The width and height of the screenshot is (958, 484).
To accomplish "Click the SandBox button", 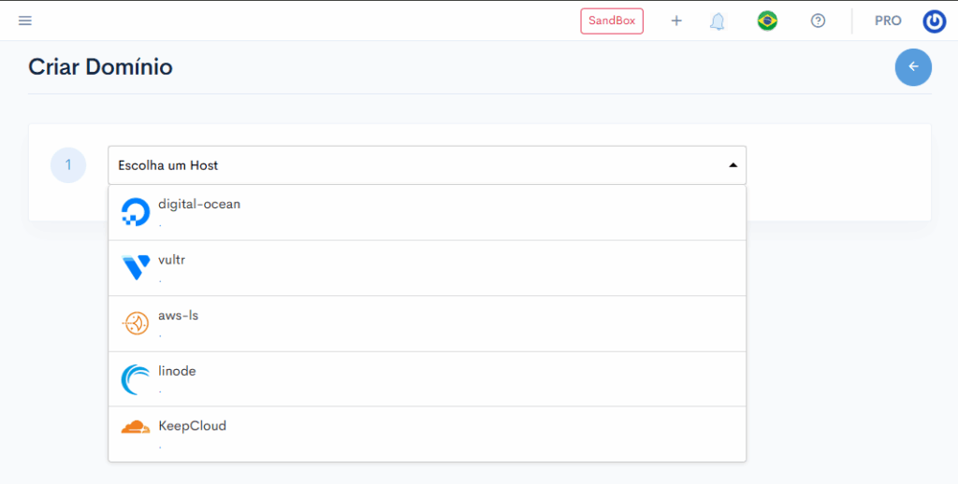I will 612,21.
